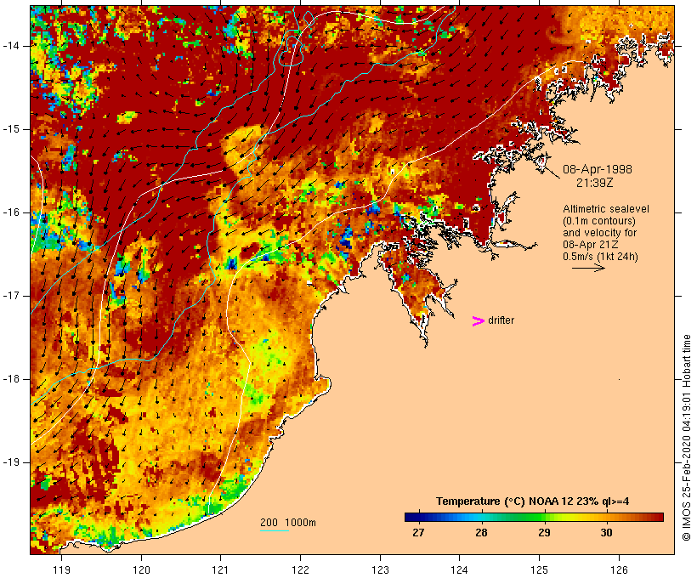The height and width of the screenshot is (578, 697).
Task: Click the longitude label '124'
Action: pos(459,569)
